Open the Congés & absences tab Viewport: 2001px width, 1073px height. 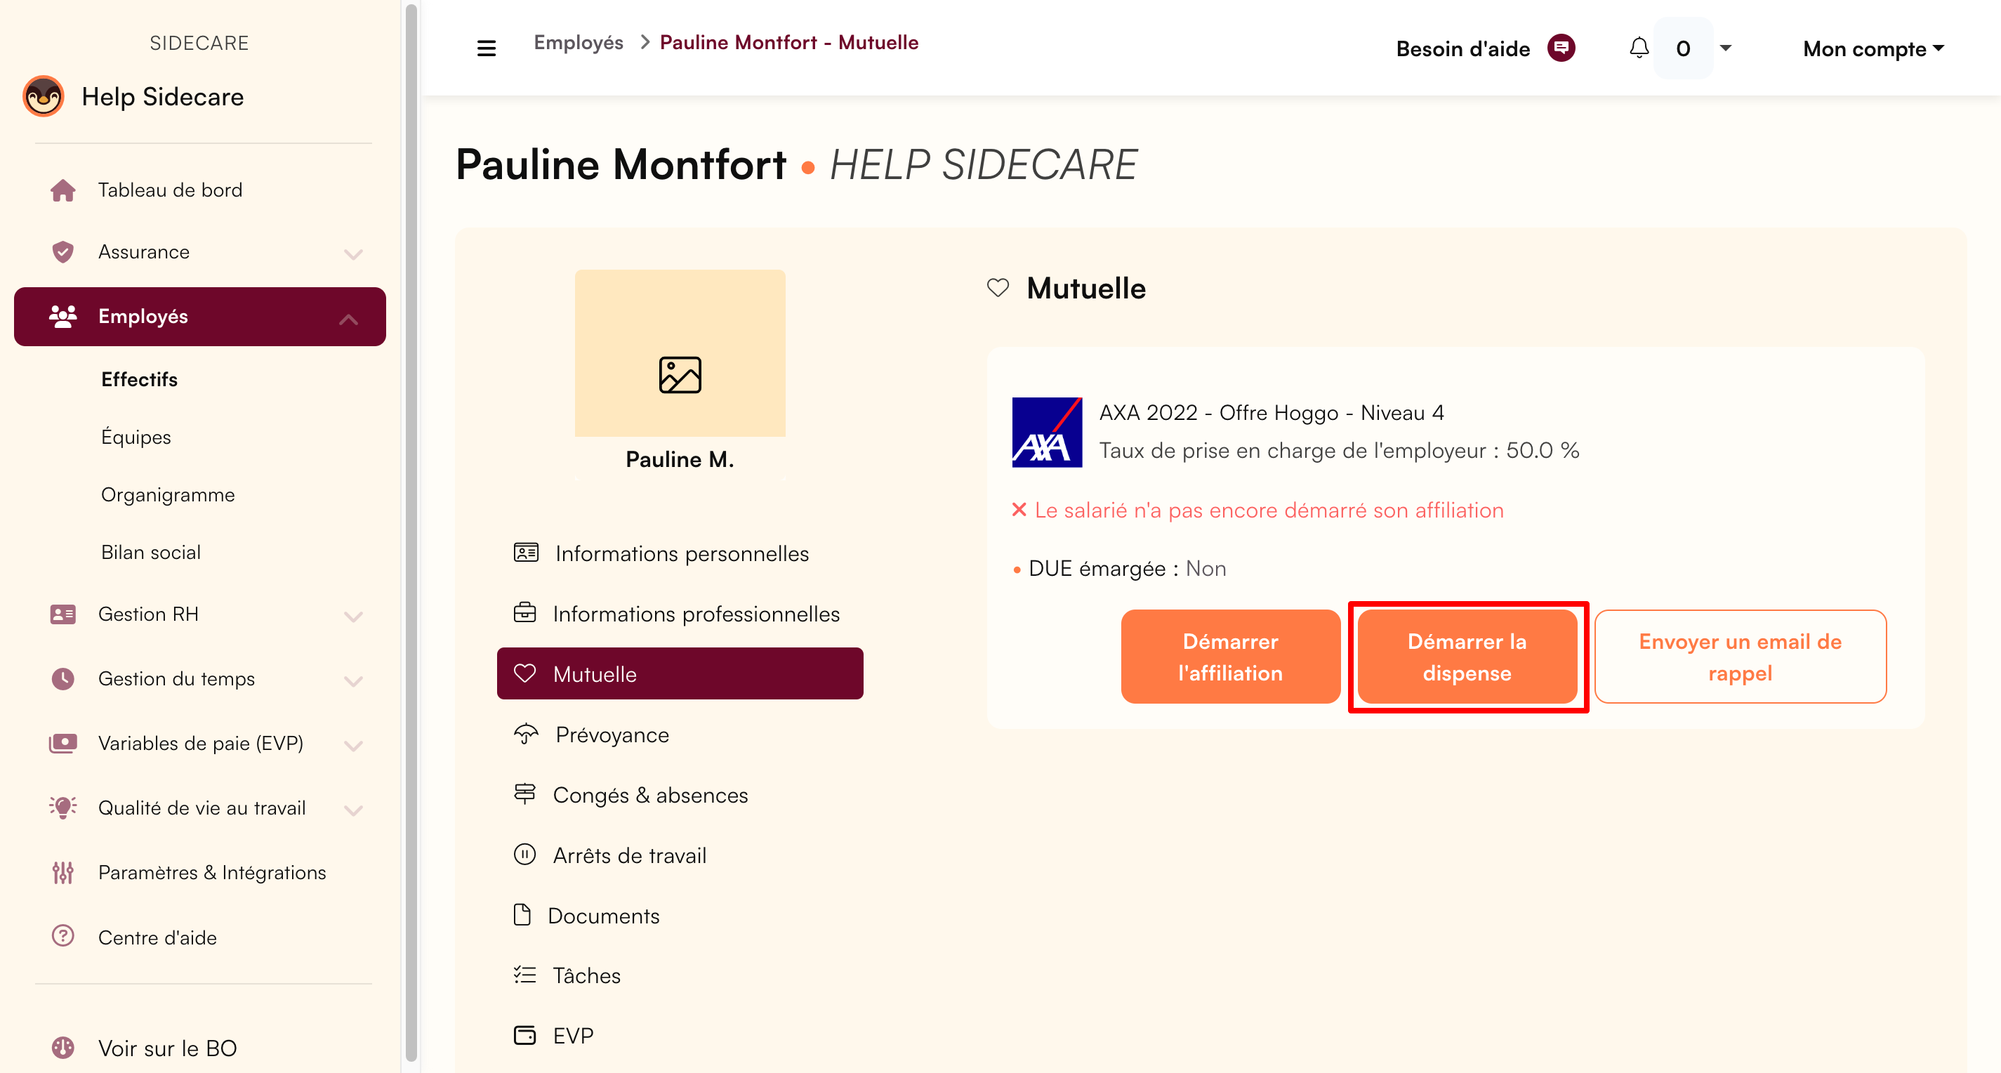pyautogui.click(x=650, y=794)
